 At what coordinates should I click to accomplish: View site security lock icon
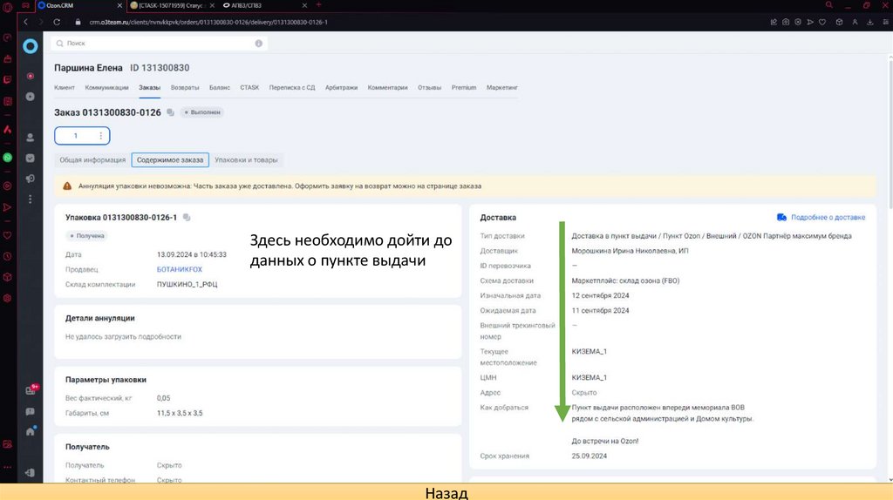tap(78, 22)
